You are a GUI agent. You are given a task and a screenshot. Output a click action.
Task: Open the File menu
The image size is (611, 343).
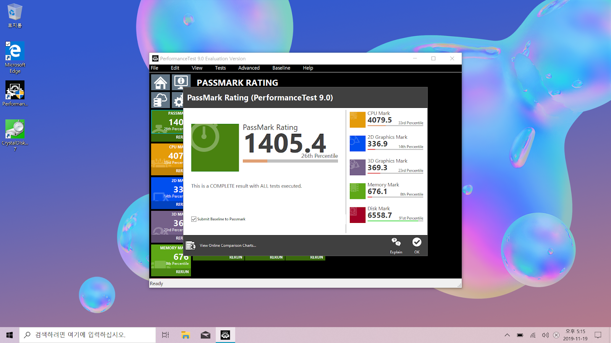click(155, 68)
